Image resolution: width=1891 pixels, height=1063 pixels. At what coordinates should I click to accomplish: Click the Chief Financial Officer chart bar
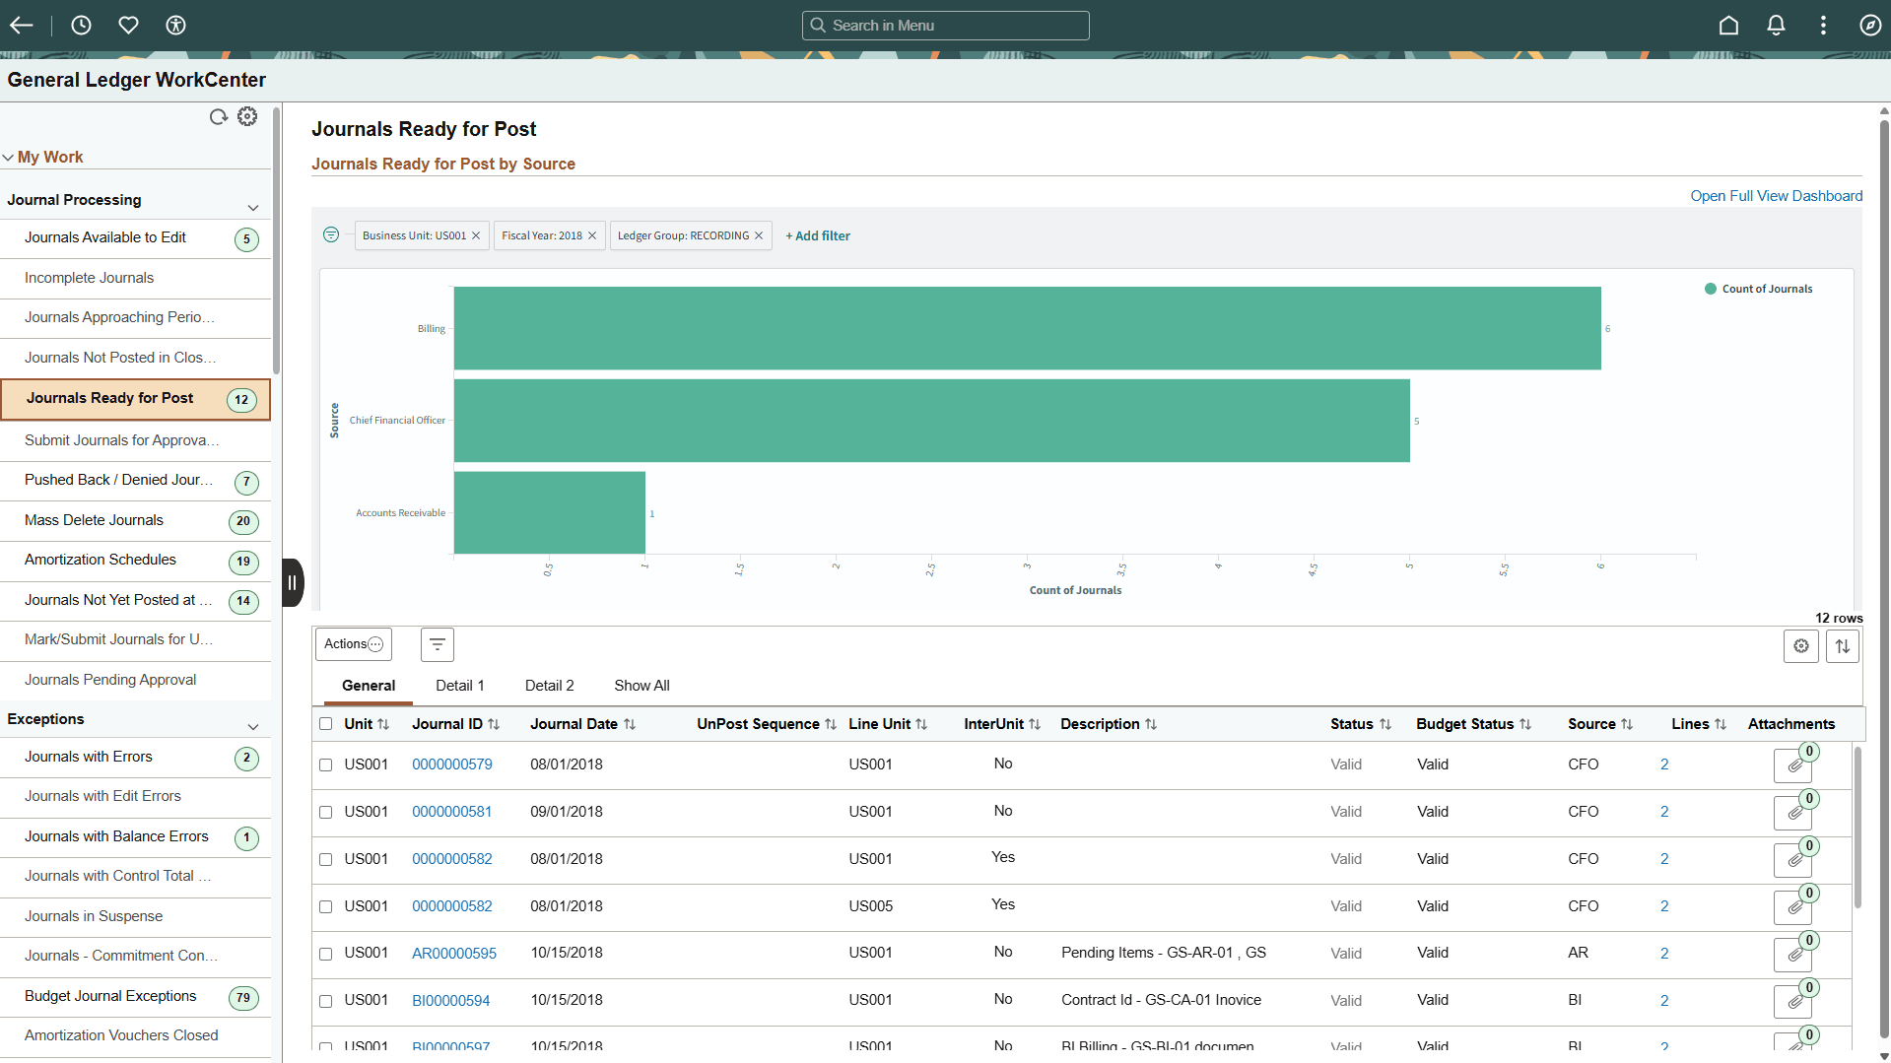[x=931, y=421]
